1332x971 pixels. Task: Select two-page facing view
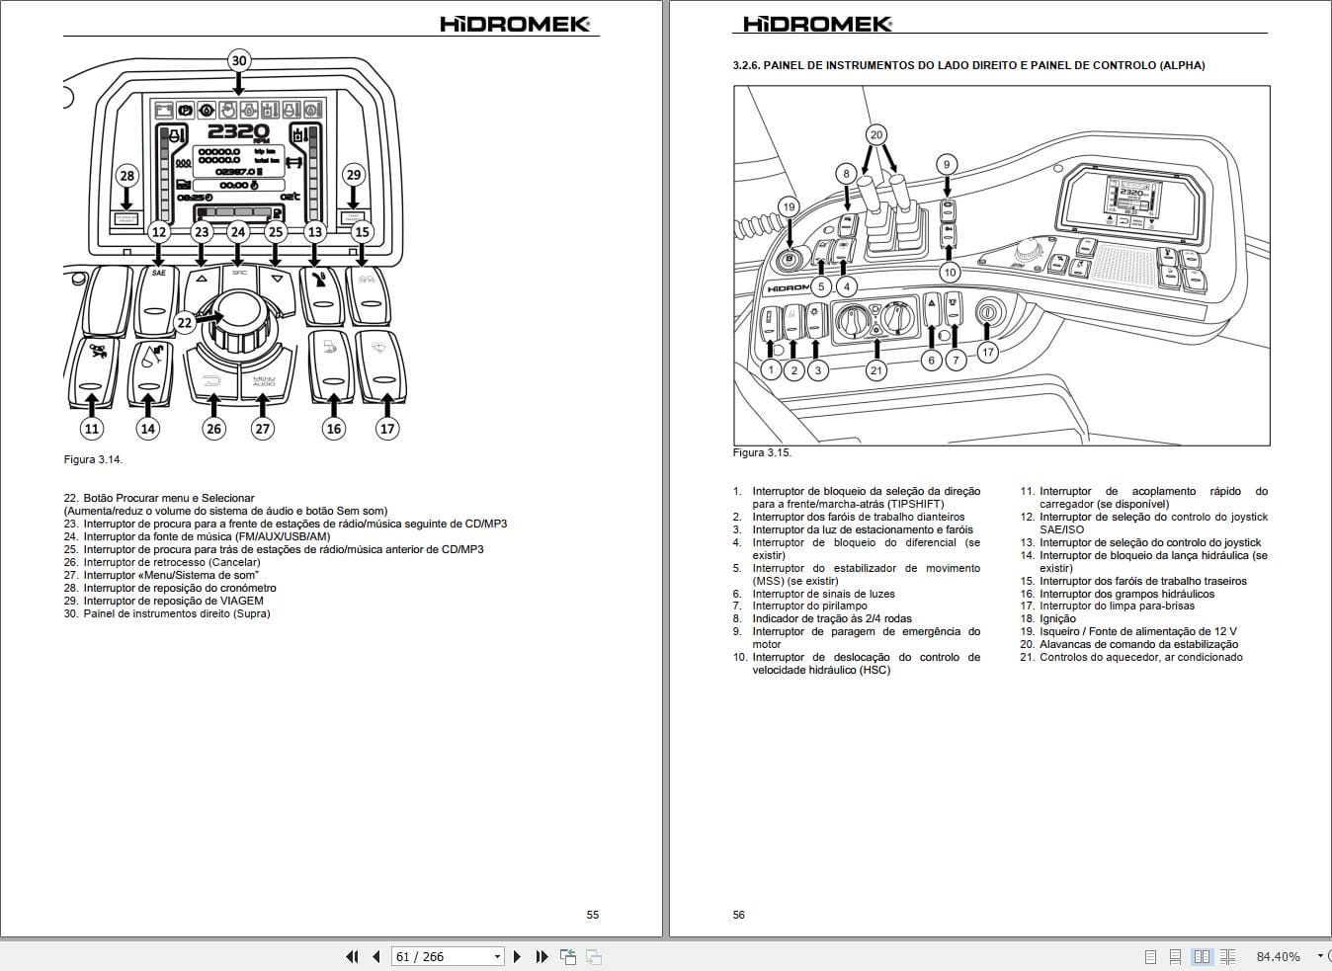click(1203, 956)
